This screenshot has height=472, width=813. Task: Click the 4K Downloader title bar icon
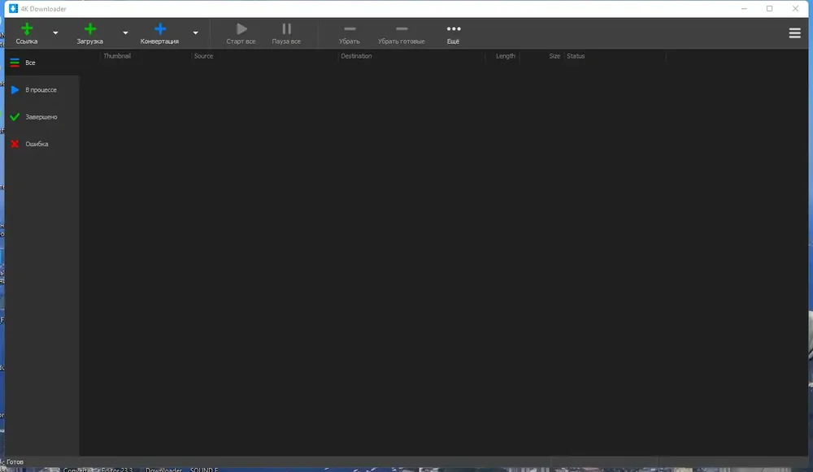[14, 9]
